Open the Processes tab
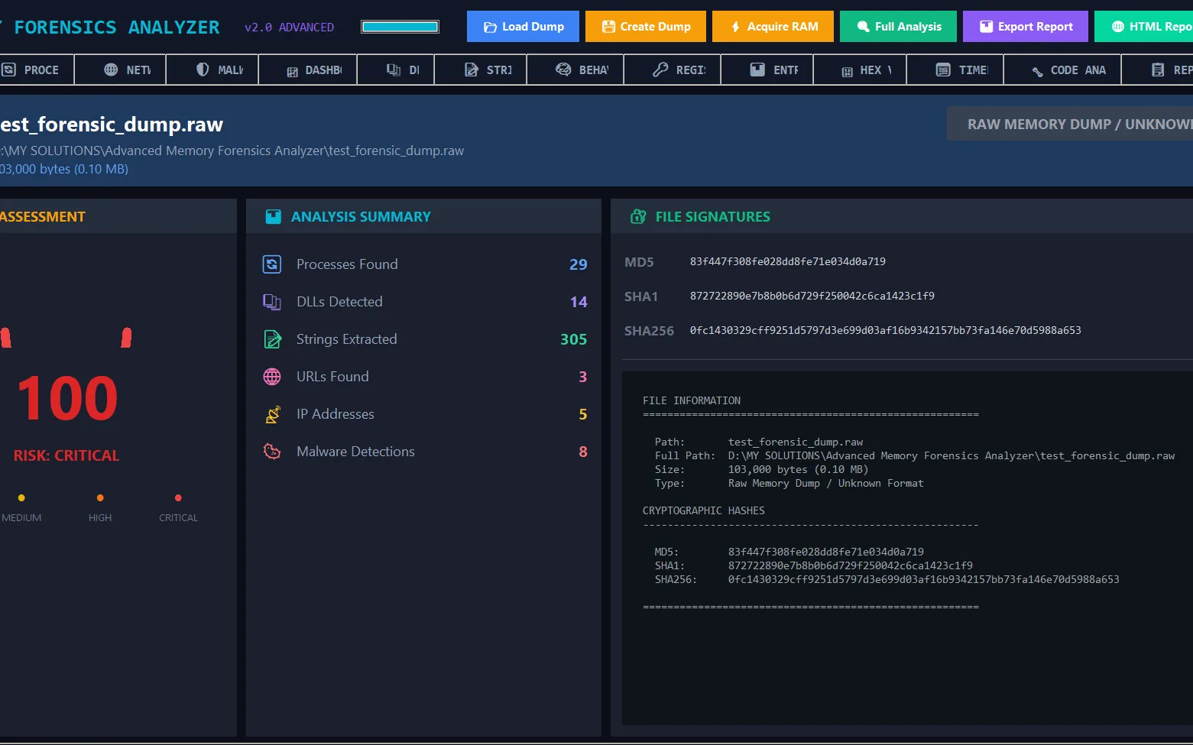Image resolution: width=1193 pixels, height=745 pixels. (36, 70)
